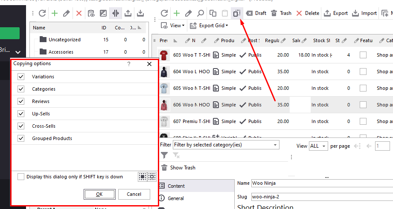Edit category using pencil icon in left panel
This screenshot has height=209, width=393.
[67, 13]
